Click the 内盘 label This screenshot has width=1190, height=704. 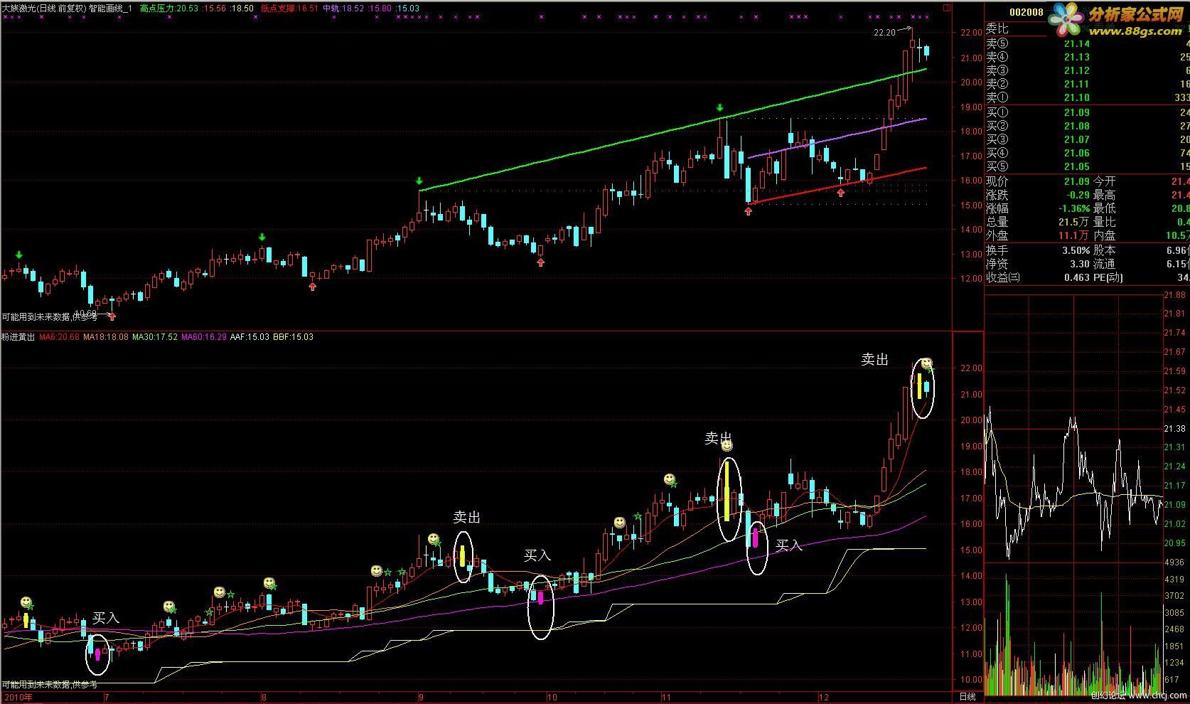click(x=1105, y=235)
